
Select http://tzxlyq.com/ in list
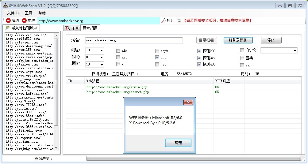point(22,65)
